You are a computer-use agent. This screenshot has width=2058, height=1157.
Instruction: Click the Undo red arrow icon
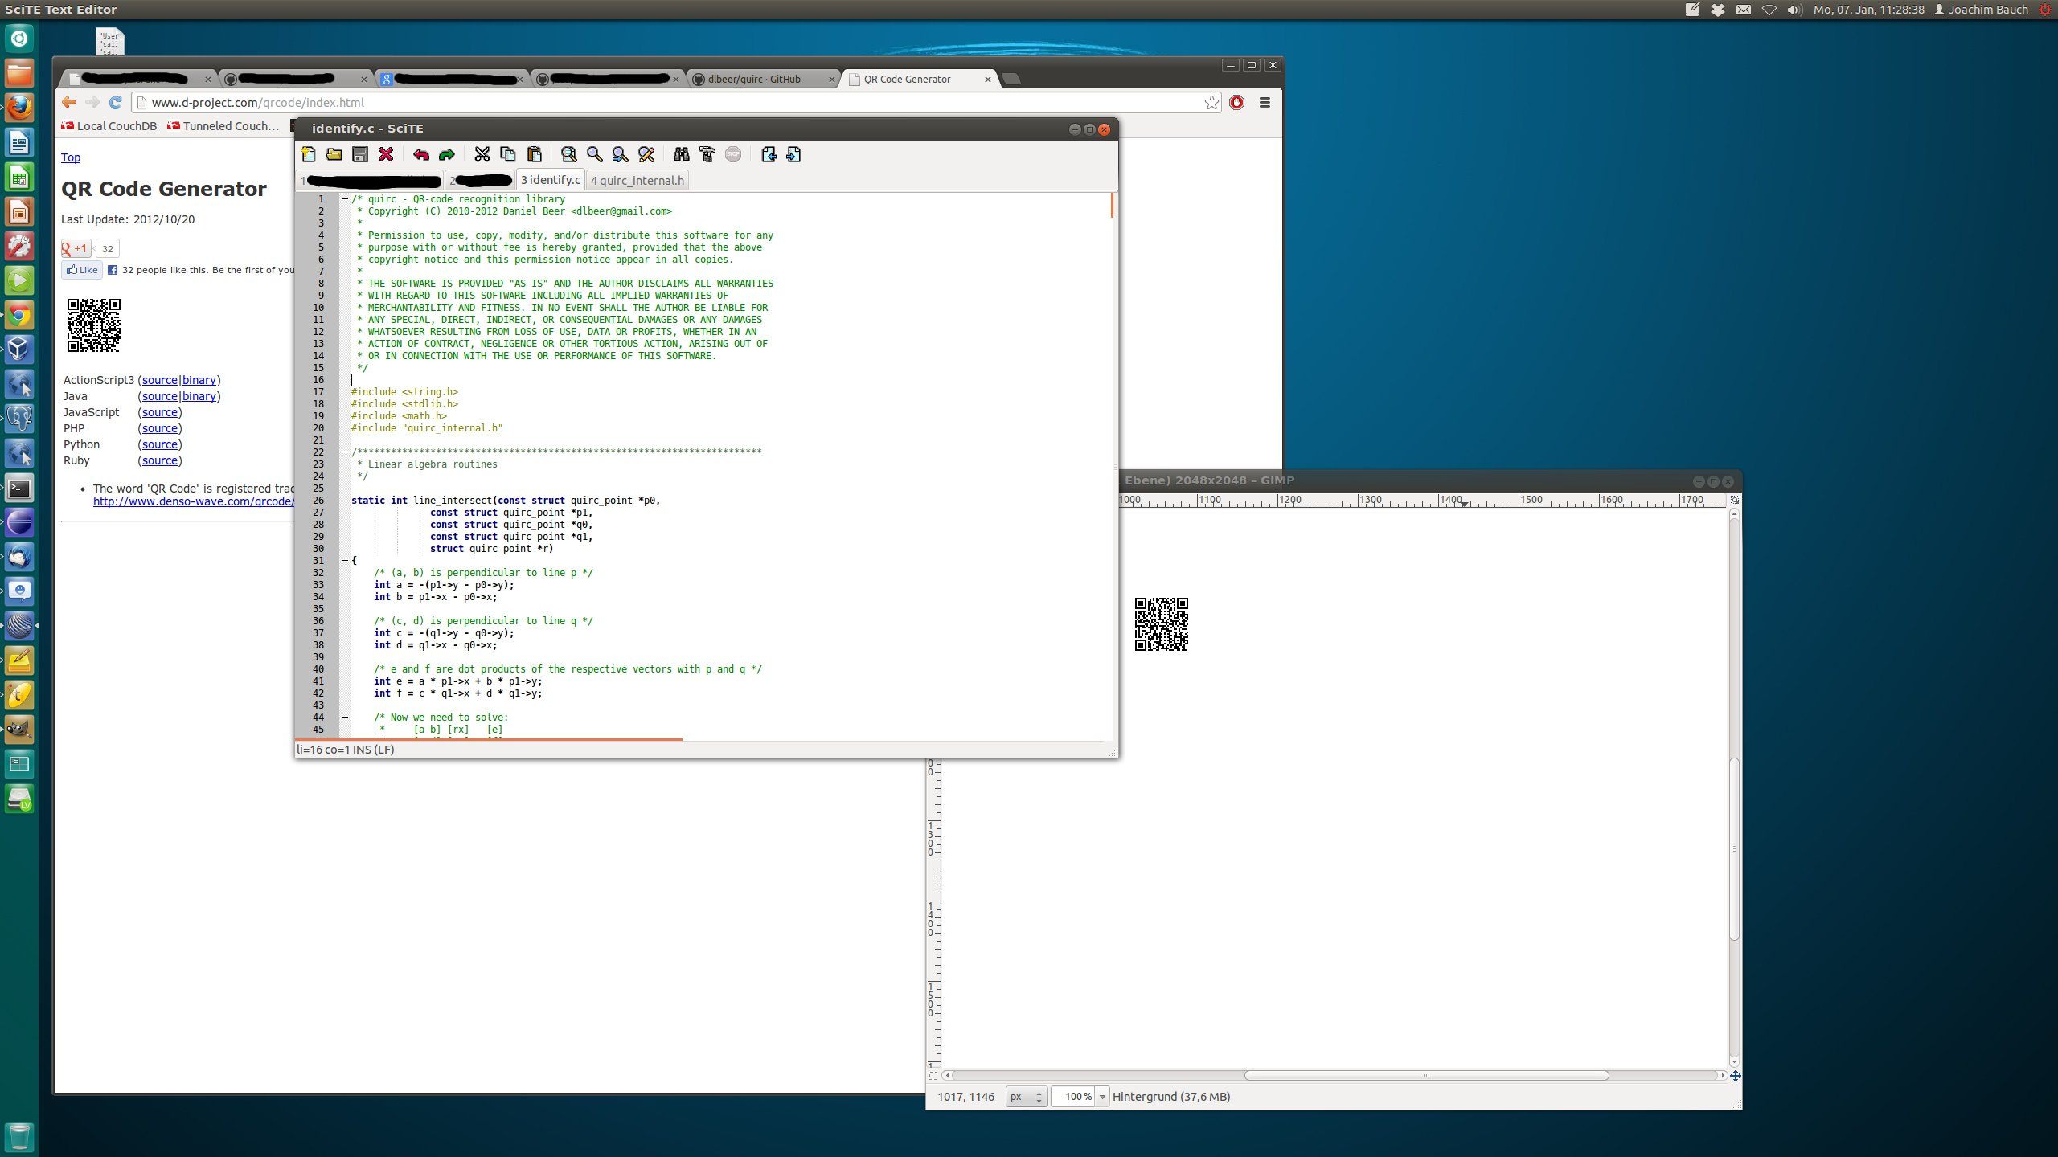(x=420, y=154)
